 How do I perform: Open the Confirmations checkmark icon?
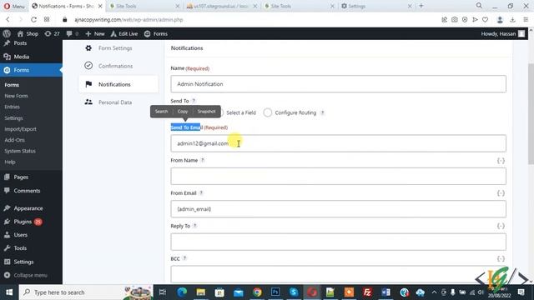pos(88,66)
